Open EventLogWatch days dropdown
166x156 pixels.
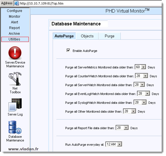(144, 94)
